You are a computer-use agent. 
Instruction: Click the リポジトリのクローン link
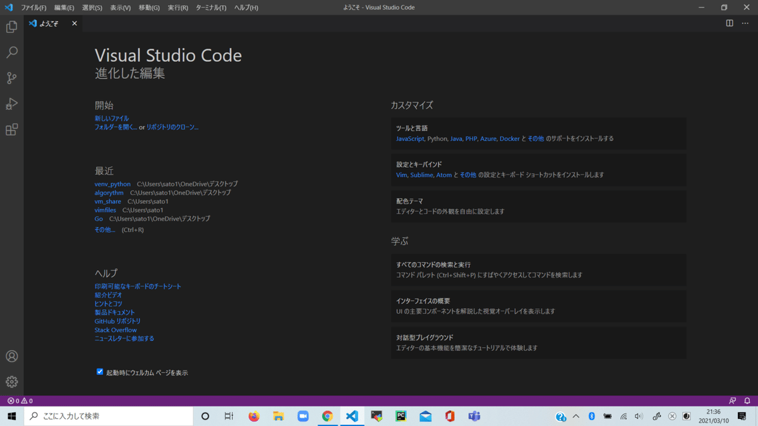[172, 127]
